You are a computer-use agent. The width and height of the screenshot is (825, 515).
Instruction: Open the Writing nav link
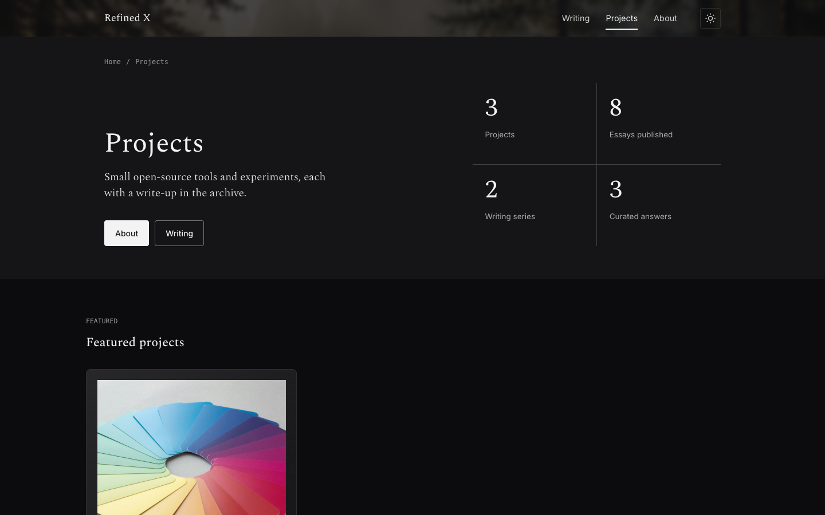coord(576,18)
